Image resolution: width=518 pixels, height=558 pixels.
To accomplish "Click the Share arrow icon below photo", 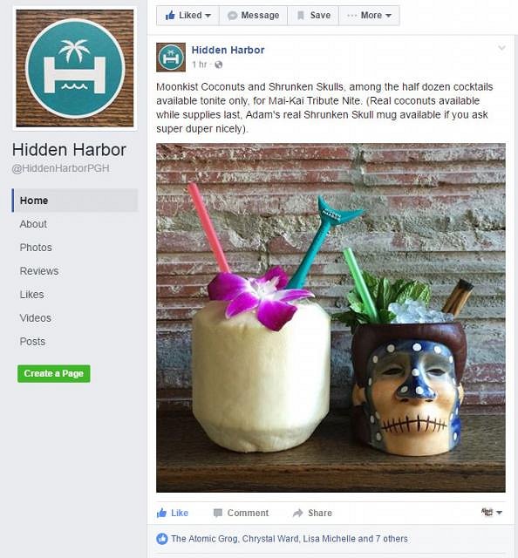I will pyautogui.click(x=297, y=513).
